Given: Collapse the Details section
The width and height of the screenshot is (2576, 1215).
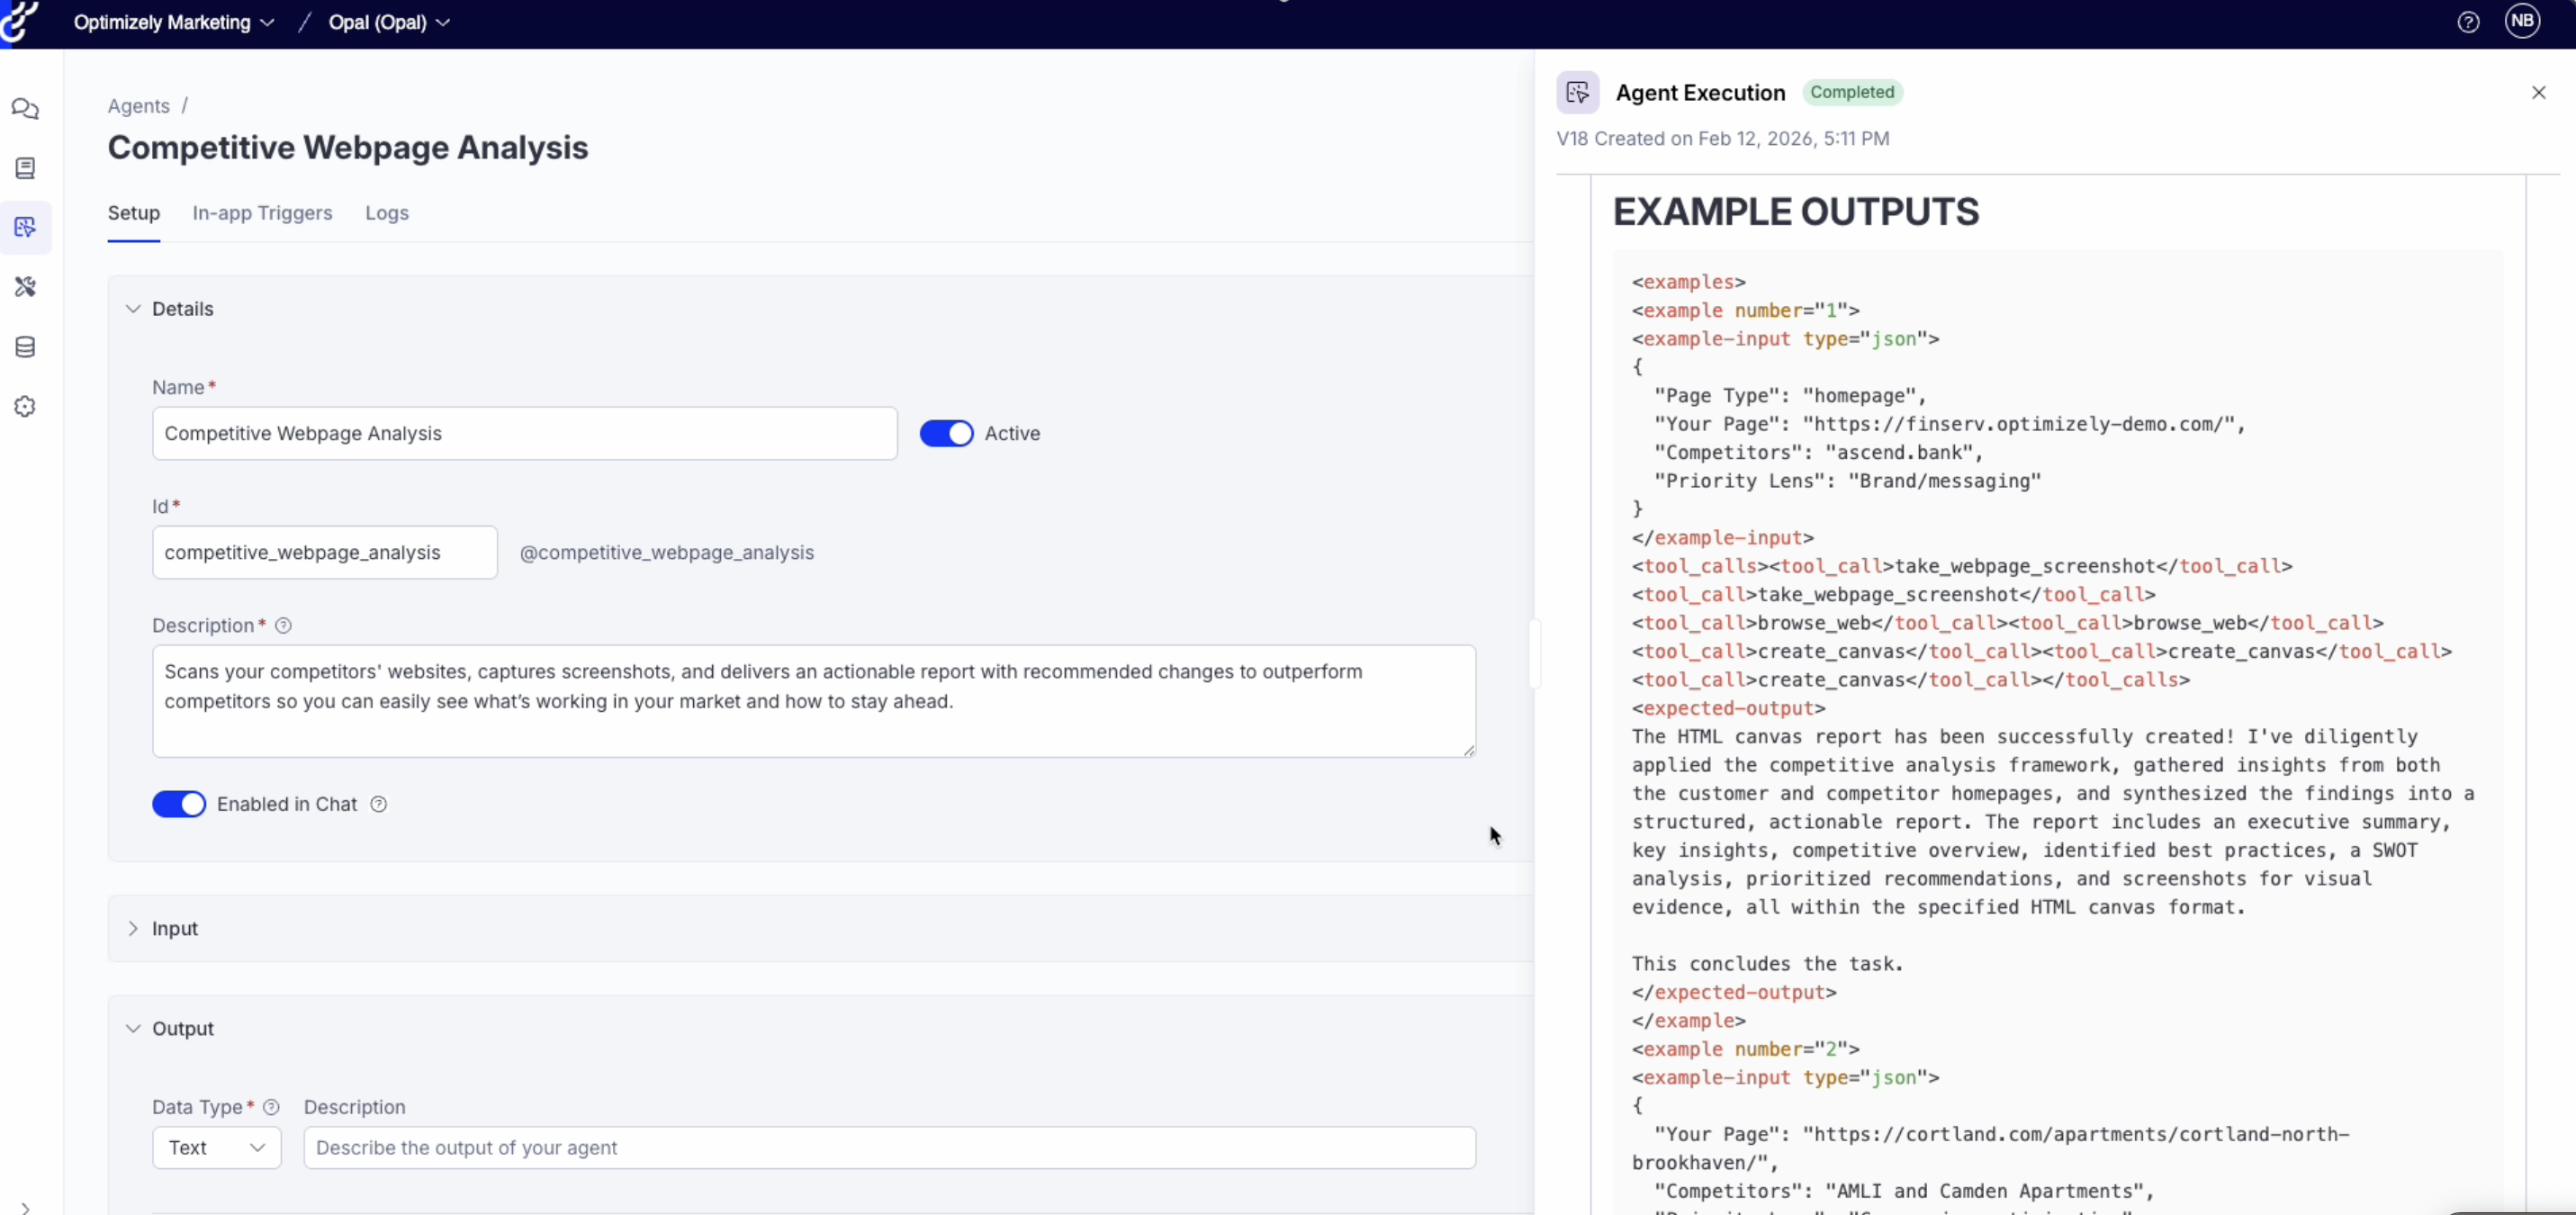Looking at the screenshot, I should point(133,309).
